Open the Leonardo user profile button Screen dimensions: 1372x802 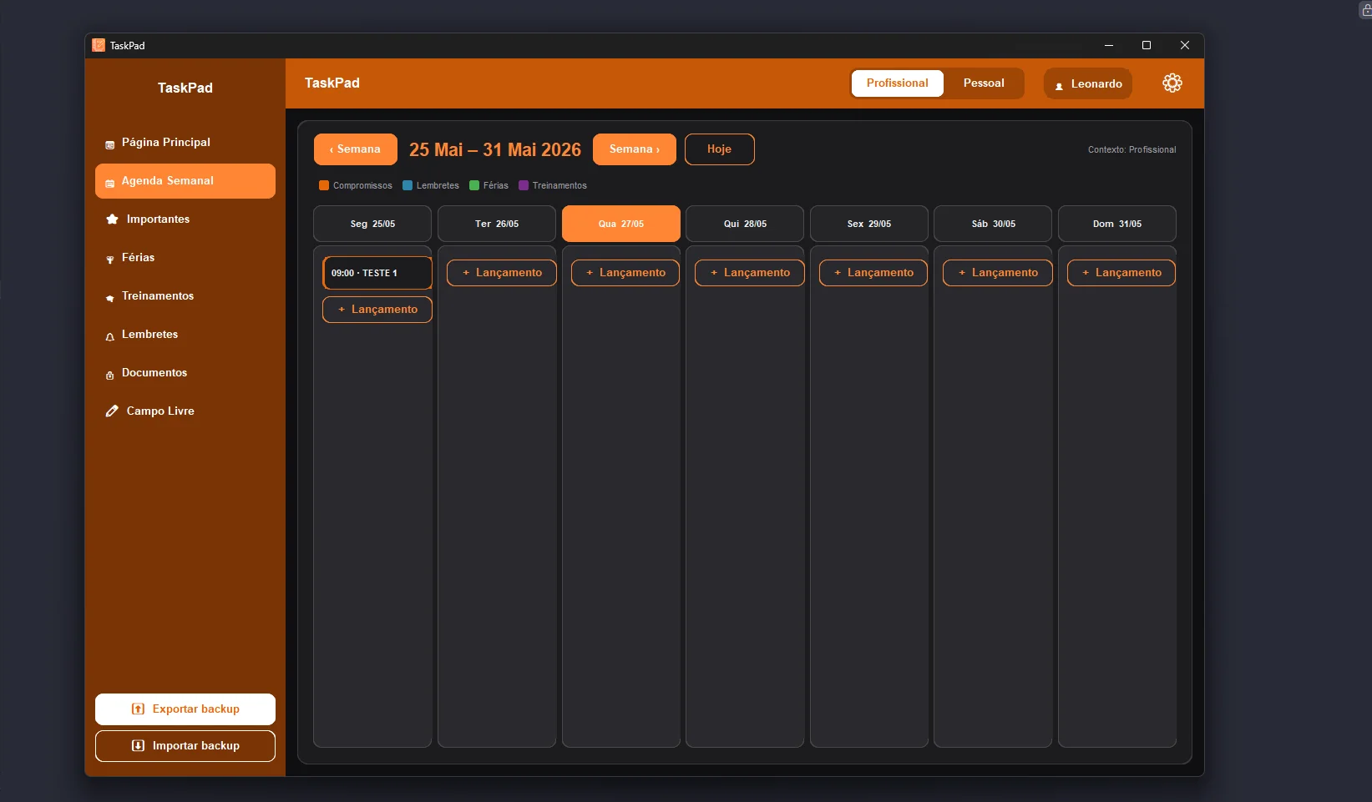pos(1088,83)
